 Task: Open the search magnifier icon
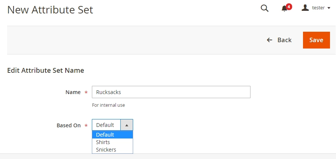[264, 8]
